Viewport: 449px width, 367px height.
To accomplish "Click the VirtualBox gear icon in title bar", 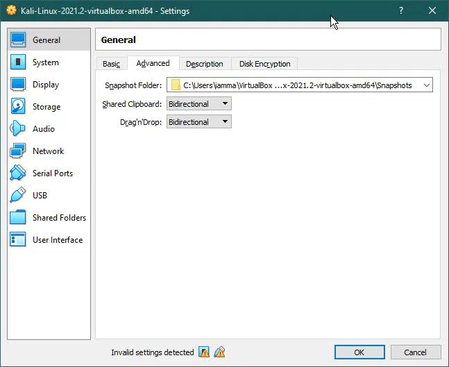I will (11, 10).
